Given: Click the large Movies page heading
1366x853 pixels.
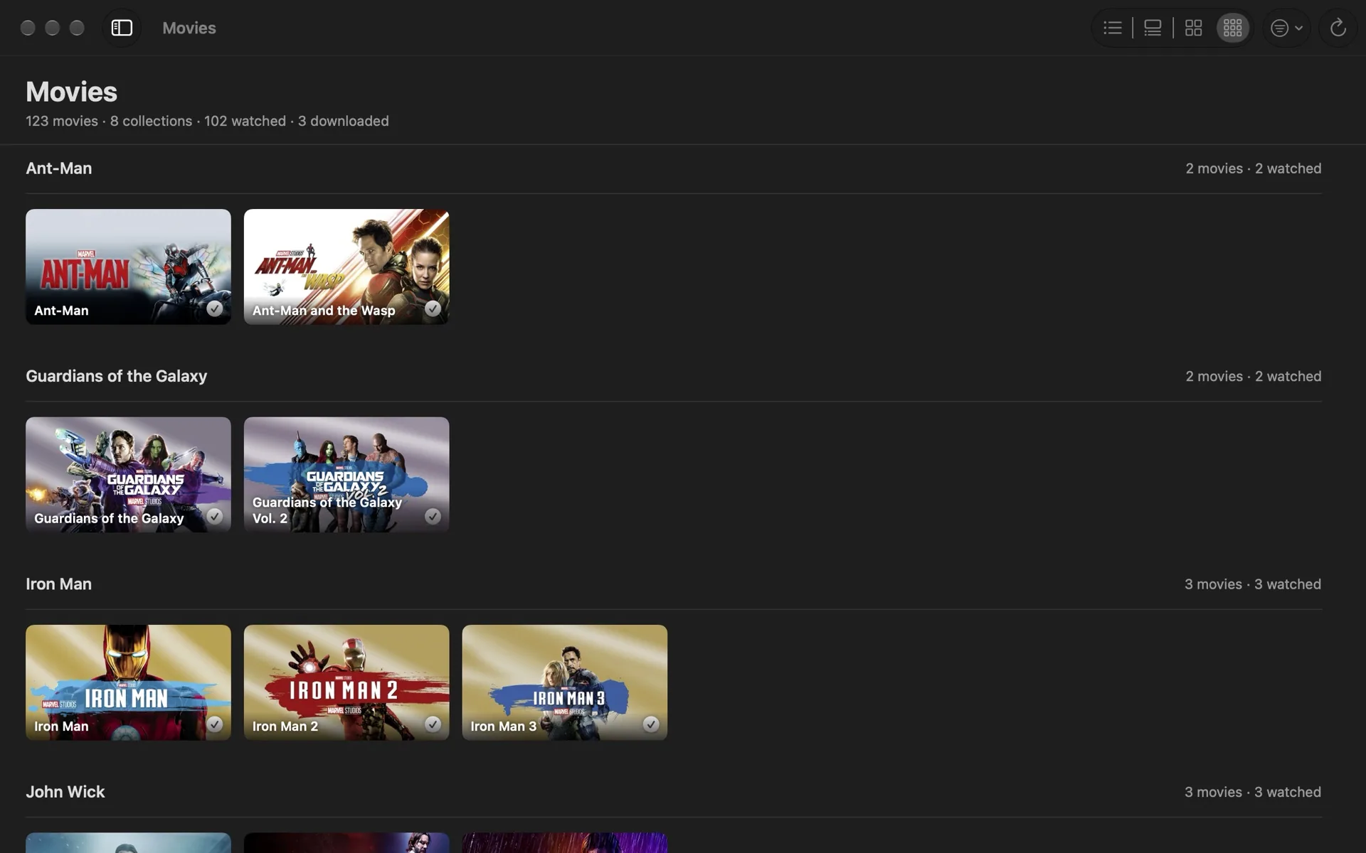Looking at the screenshot, I should pyautogui.click(x=72, y=92).
